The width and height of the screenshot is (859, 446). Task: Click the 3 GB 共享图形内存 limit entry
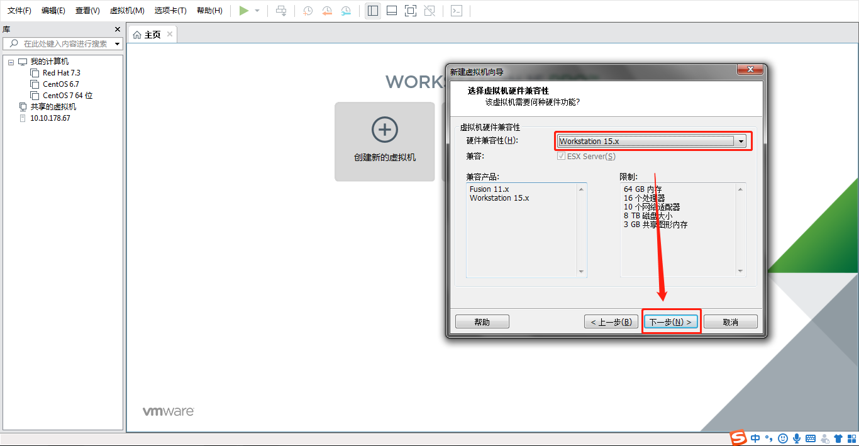pos(655,225)
